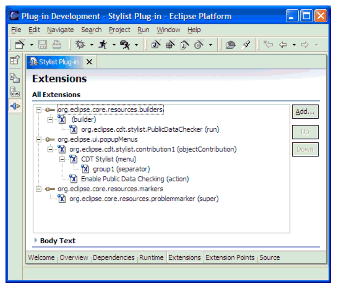Expand the Body Text section
The width and height of the screenshot is (341, 289).
[36, 241]
